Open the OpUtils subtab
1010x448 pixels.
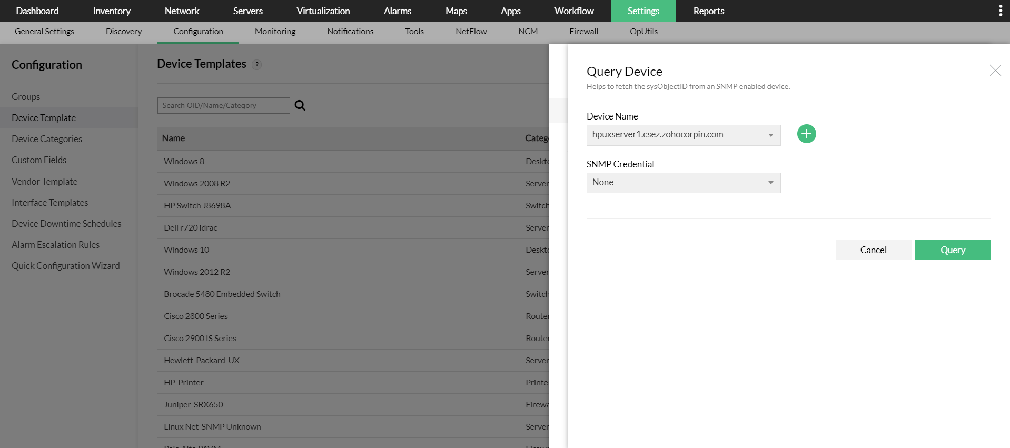pyautogui.click(x=644, y=32)
